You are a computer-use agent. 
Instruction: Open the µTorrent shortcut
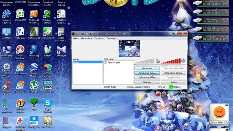(x=34, y=87)
